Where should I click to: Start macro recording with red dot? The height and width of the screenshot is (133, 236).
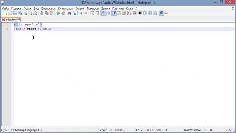click(x=135, y=13)
